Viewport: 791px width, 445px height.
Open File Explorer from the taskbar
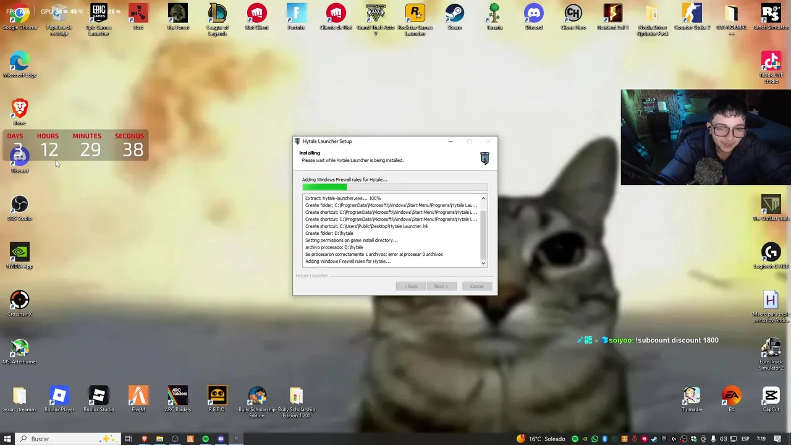[159, 439]
